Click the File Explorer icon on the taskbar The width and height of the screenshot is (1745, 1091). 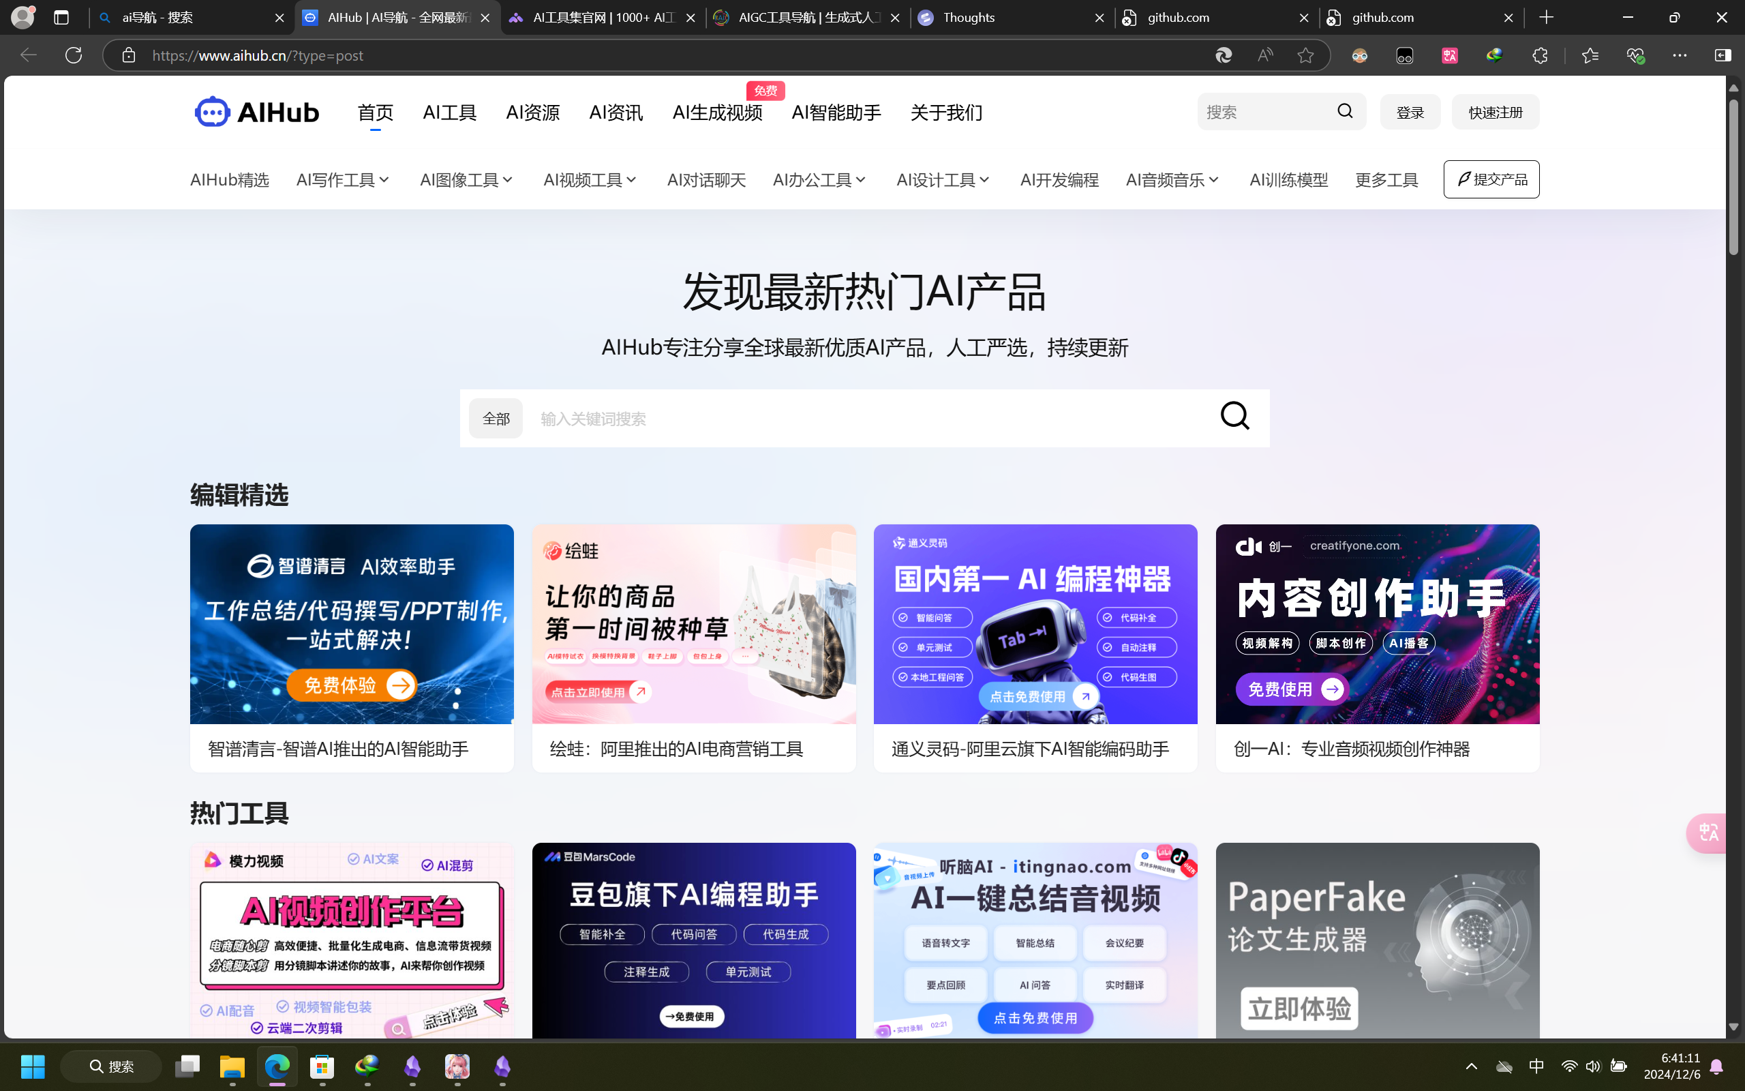(x=232, y=1066)
